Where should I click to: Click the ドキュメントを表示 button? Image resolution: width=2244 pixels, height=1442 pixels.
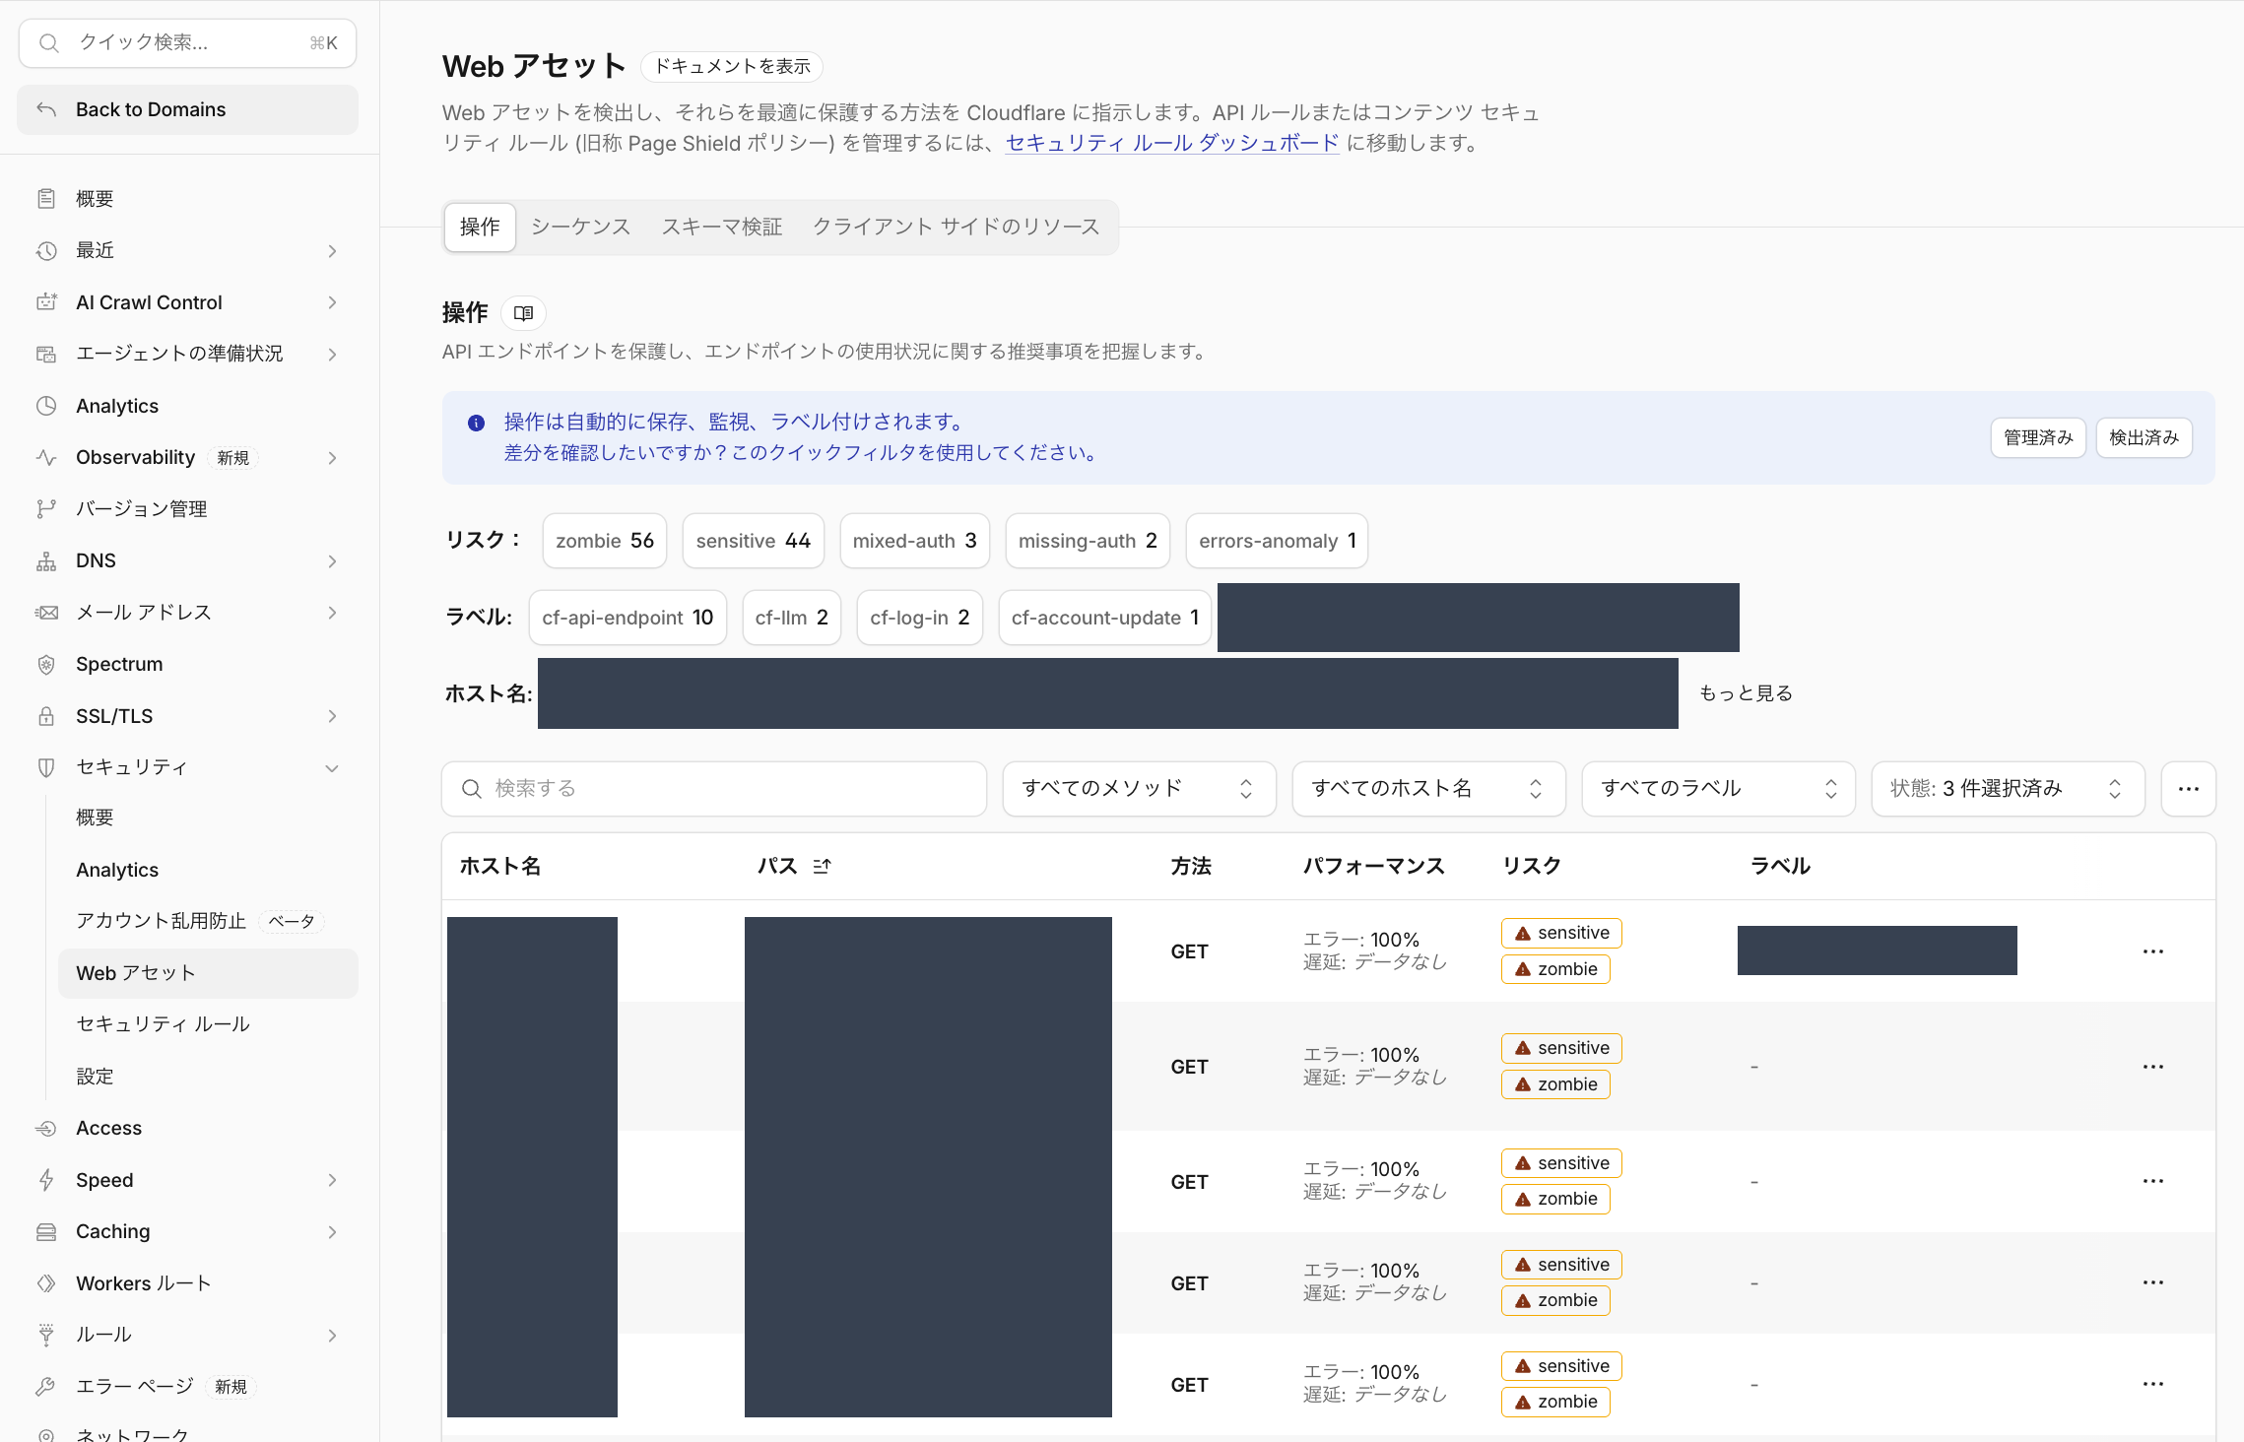point(732,66)
